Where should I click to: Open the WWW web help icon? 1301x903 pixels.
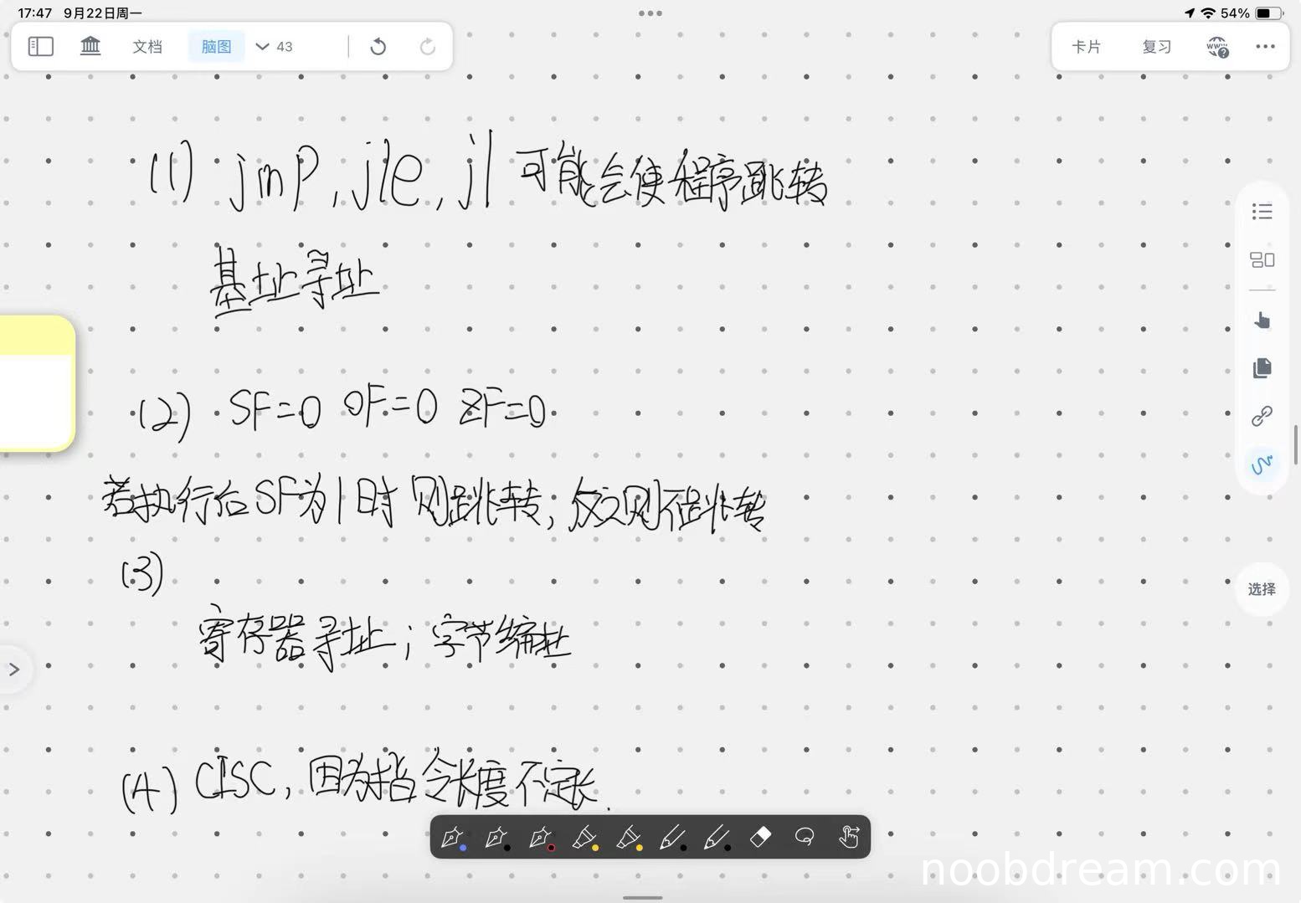point(1217,47)
